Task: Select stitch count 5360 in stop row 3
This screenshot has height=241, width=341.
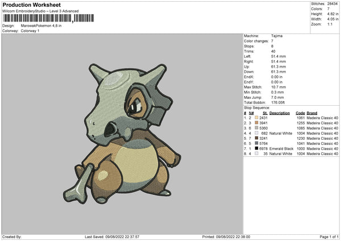Action: pyautogui.click(x=263, y=128)
